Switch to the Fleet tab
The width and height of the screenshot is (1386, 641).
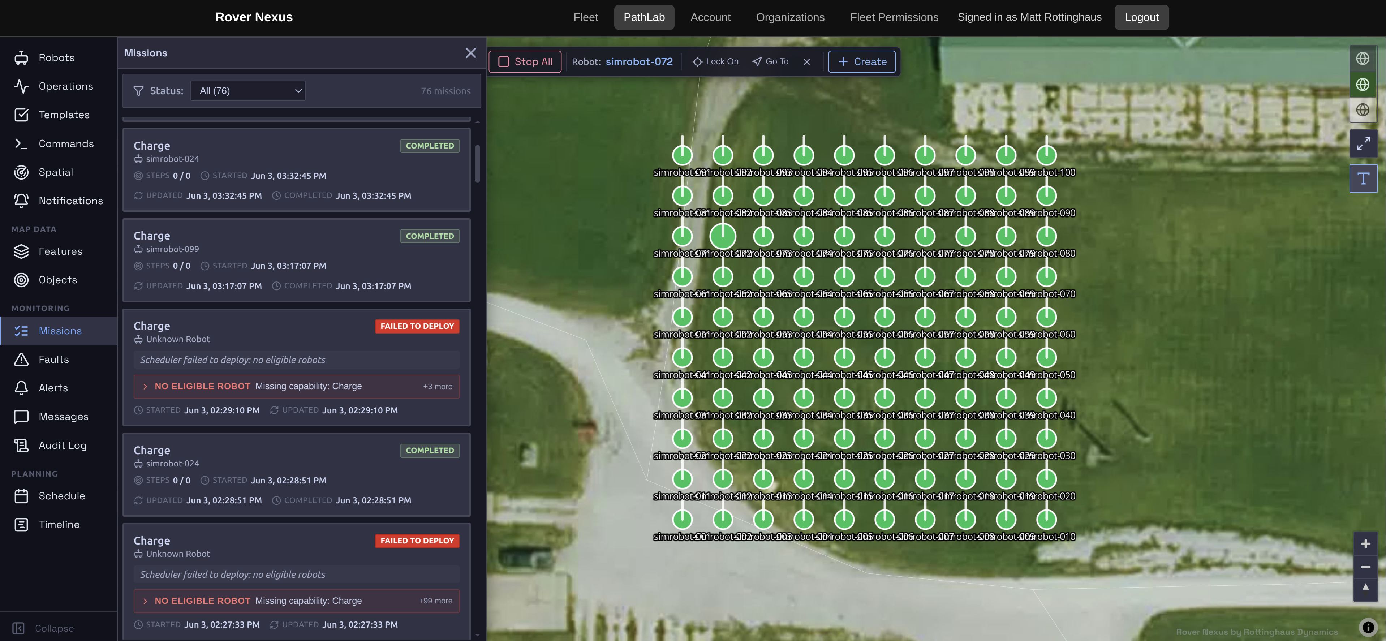[585, 17]
